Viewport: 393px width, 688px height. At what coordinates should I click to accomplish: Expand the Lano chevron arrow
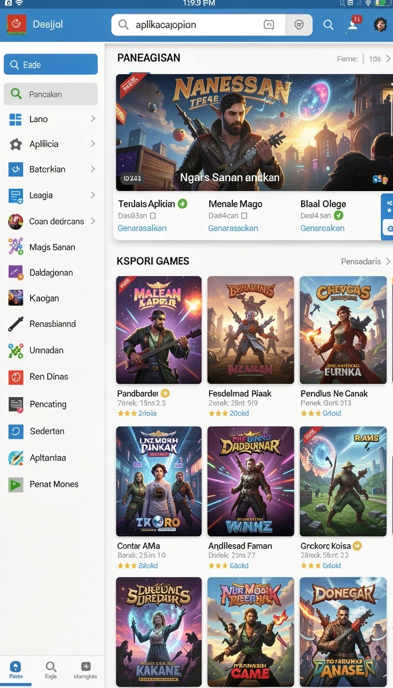pyautogui.click(x=93, y=119)
